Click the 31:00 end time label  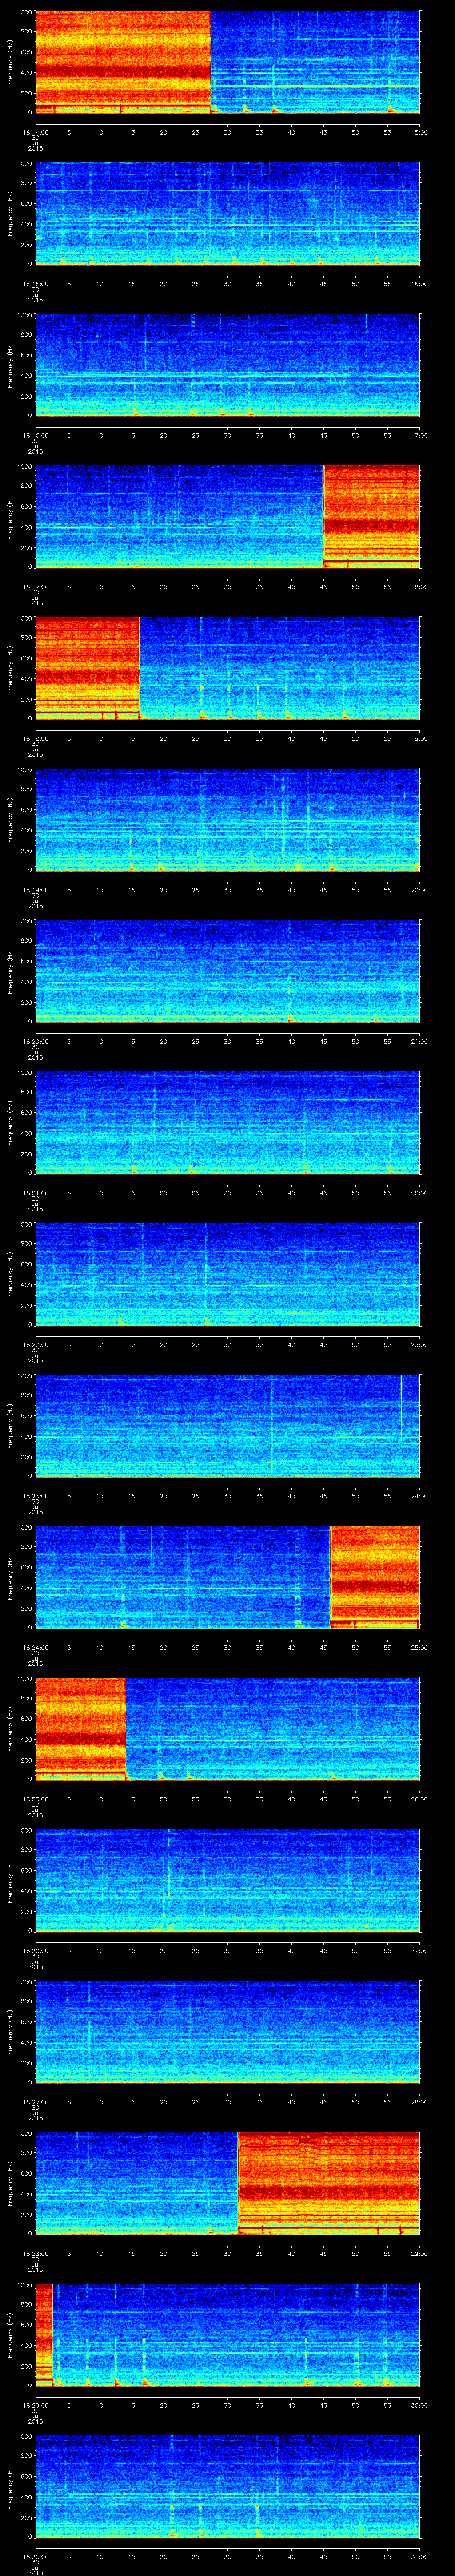tap(419, 2557)
